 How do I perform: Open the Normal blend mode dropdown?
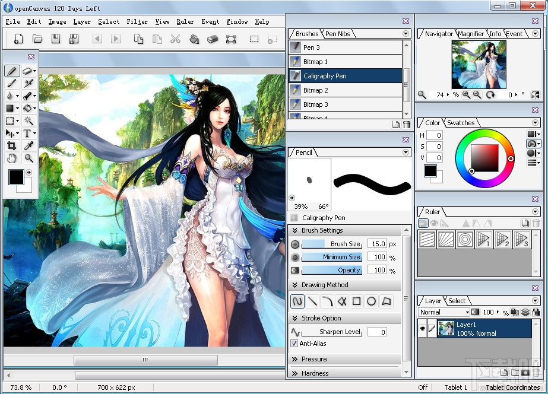click(x=444, y=312)
